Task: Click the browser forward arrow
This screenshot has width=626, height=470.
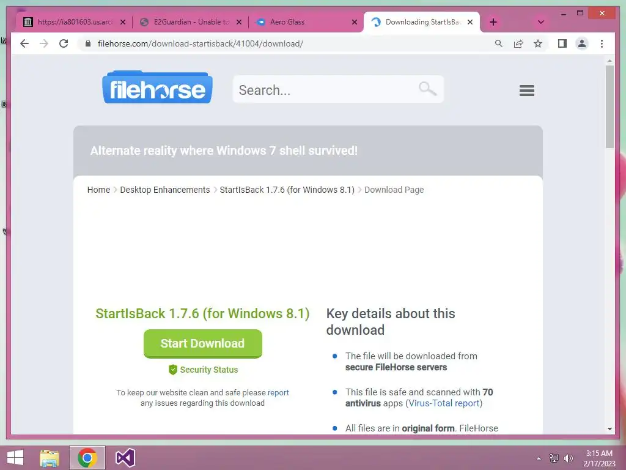Action: [x=44, y=43]
